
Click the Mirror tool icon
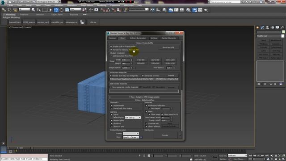tap(152, 10)
